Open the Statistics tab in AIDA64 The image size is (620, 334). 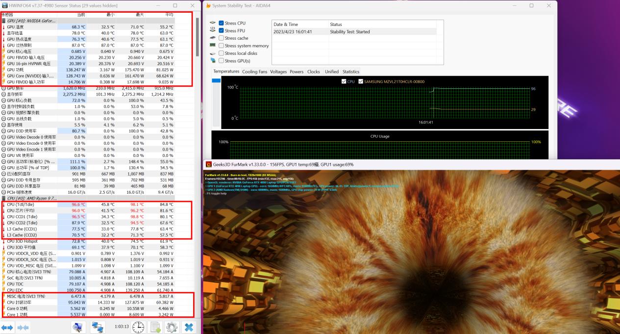coord(351,71)
